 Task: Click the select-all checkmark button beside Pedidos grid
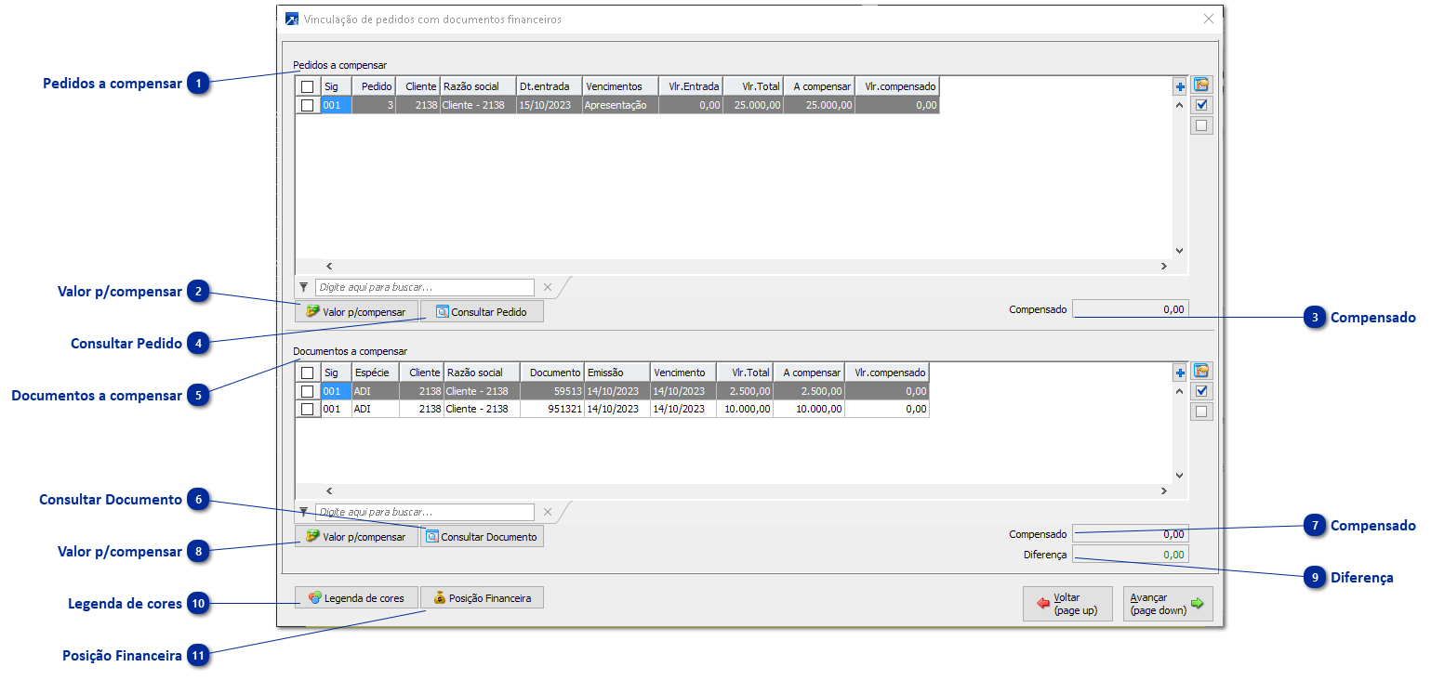point(1202,105)
